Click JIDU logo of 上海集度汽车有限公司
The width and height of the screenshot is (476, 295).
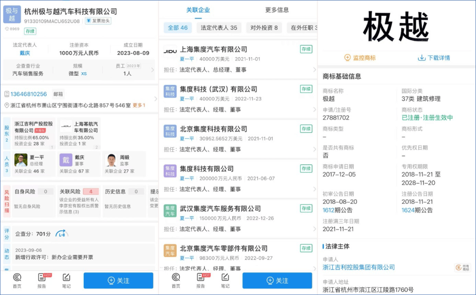[170, 51]
